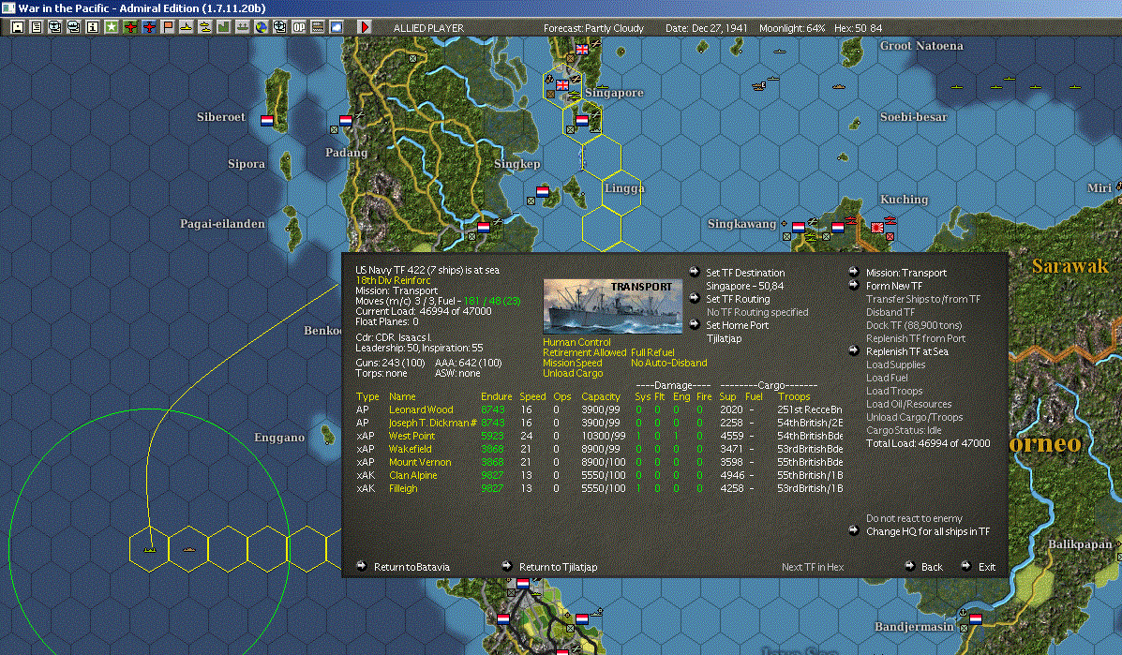Select the British flag base at Singapore

pyautogui.click(x=562, y=85)
